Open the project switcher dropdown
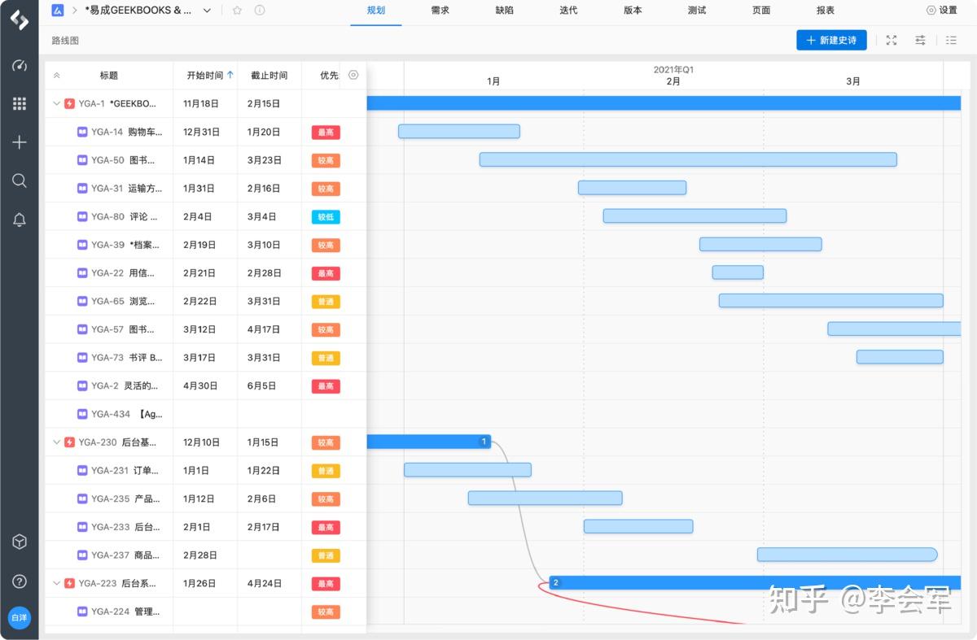Viewport: 977px width, 640px height. 206,11
